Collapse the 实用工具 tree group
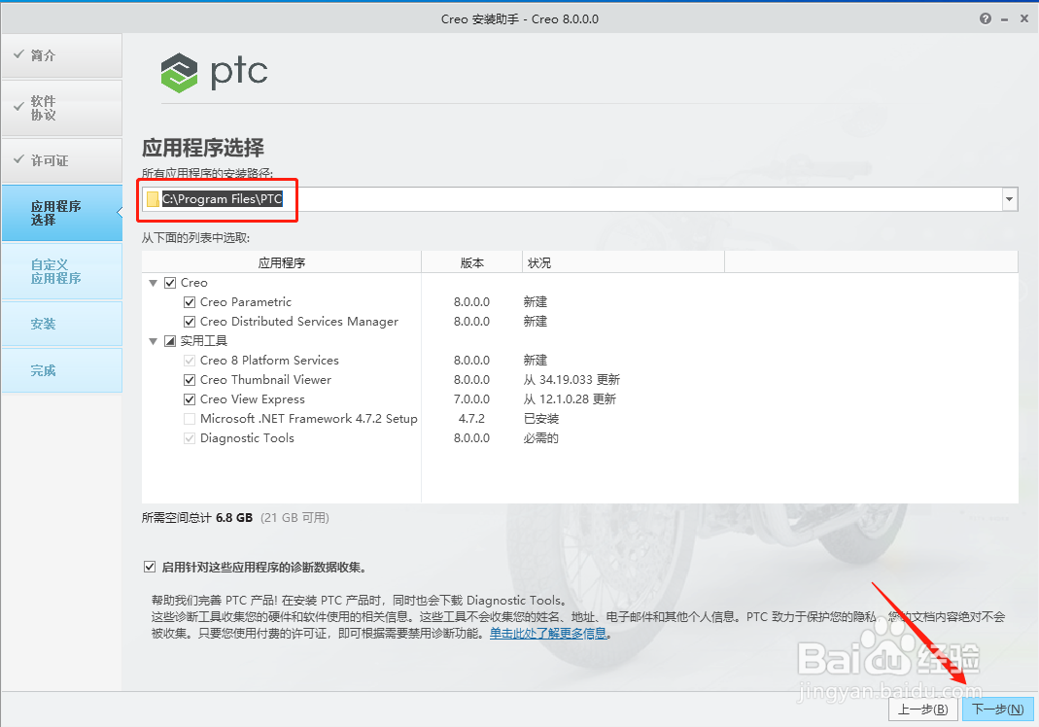1039x727 pixels. 153,341
